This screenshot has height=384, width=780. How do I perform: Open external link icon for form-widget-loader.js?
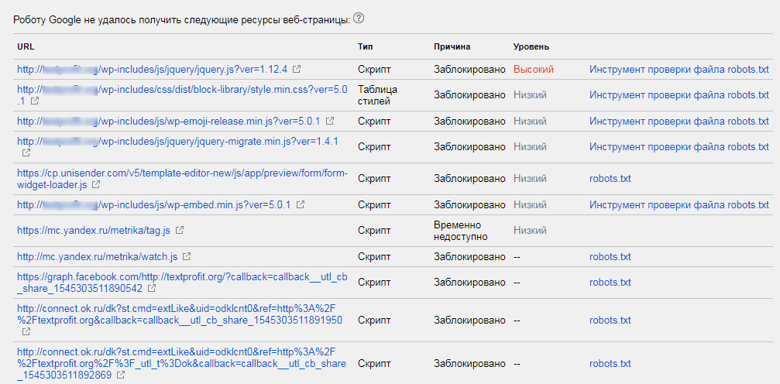tap(96, 184)
